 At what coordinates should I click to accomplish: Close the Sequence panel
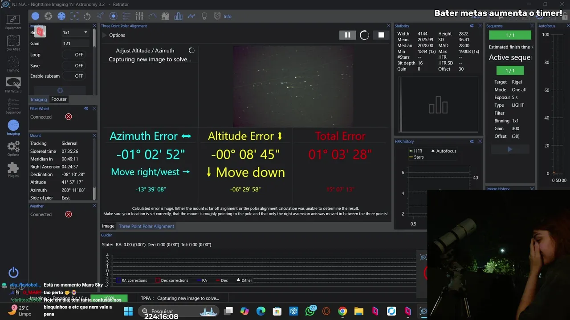532,26
